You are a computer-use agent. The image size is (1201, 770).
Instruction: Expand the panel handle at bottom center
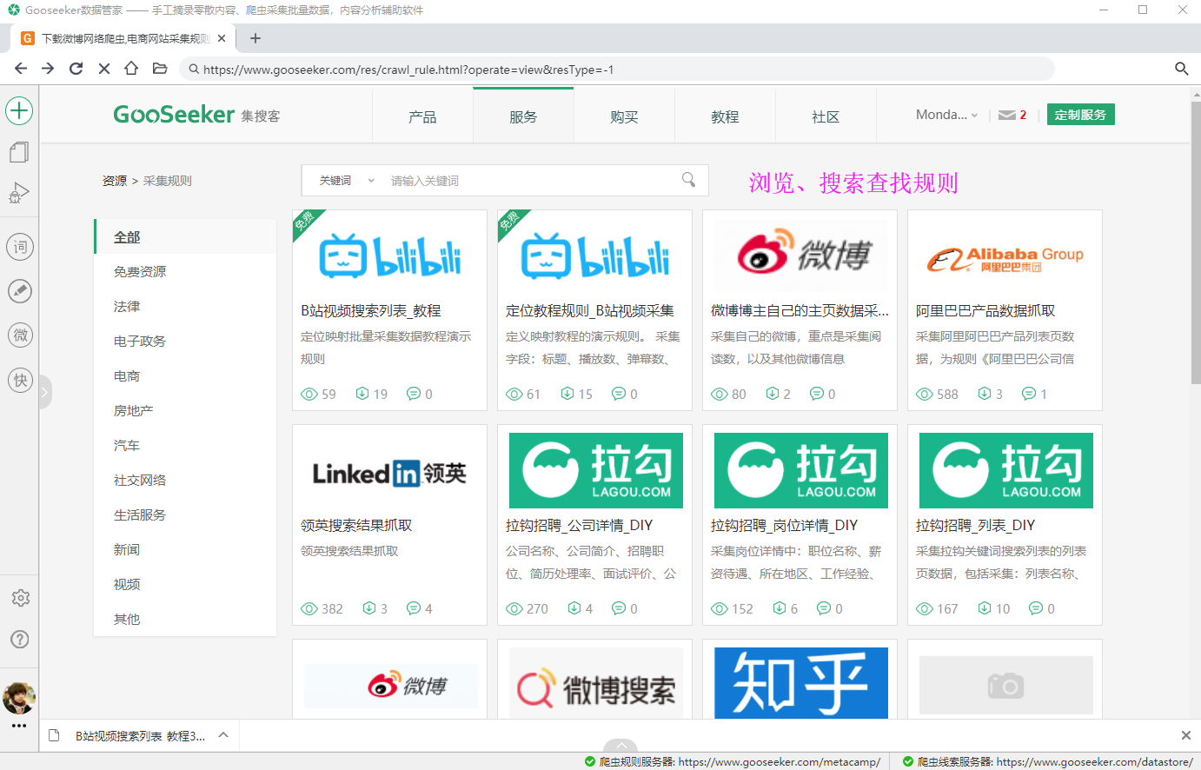coord(620,746)
